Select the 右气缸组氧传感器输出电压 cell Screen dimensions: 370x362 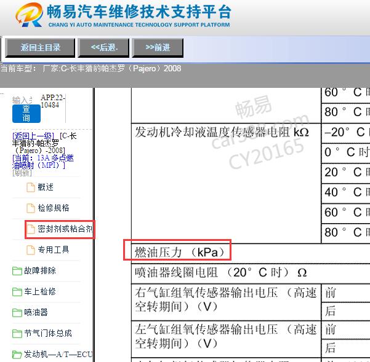tap(227, 302)
